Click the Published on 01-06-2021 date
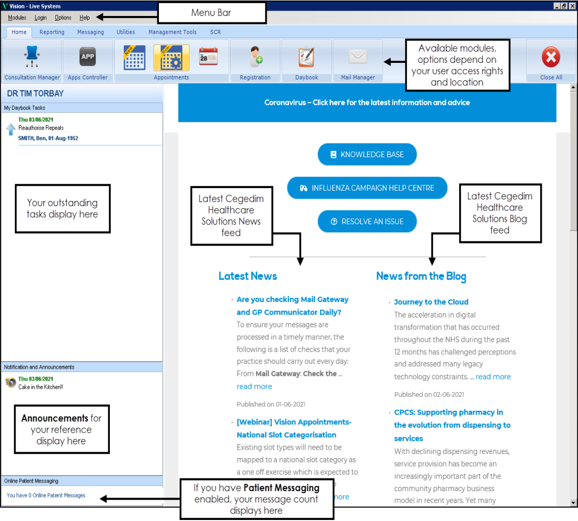 [271, 404]
